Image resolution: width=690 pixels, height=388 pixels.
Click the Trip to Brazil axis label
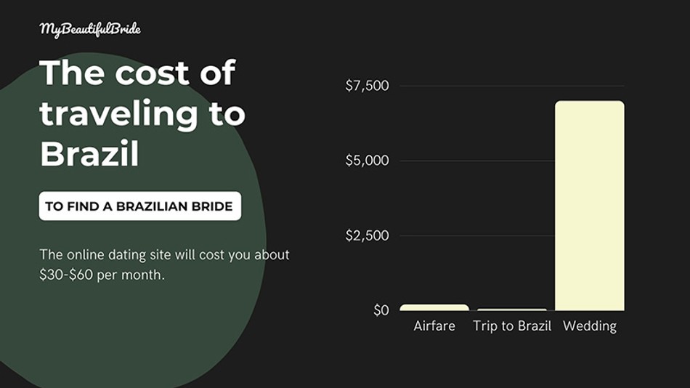512,326
